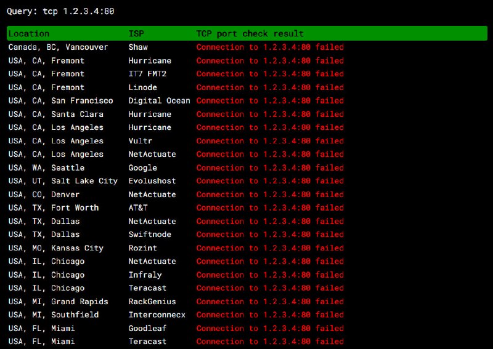This screenshot has height=349, width=493.
Task: Click the ISP column header
Action: (136, 34)
